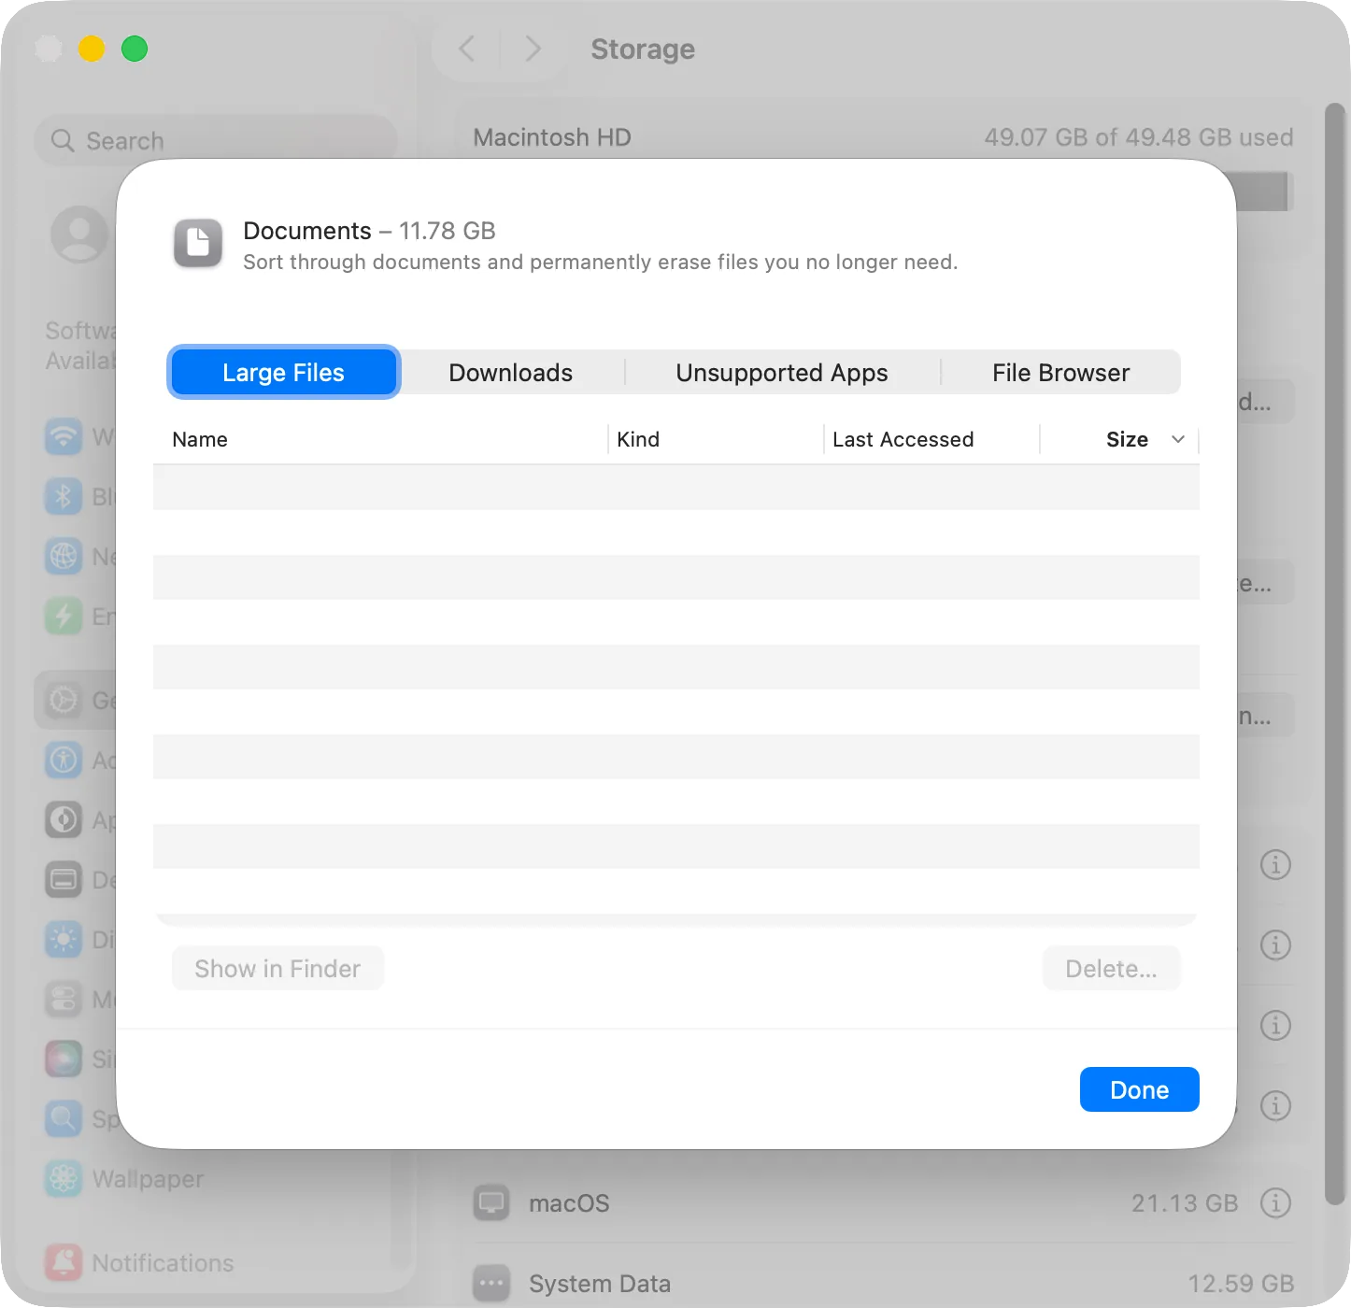Select the Unsupported Apps tab

(782, 373)
